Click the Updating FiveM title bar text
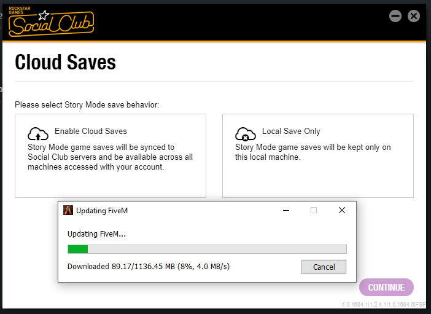 click(102, 211)
